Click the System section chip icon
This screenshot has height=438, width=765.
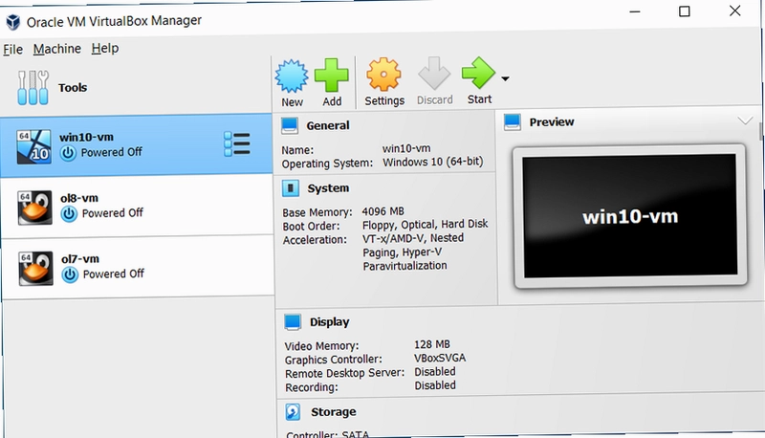pyautogui.click(x=291, y=188)
